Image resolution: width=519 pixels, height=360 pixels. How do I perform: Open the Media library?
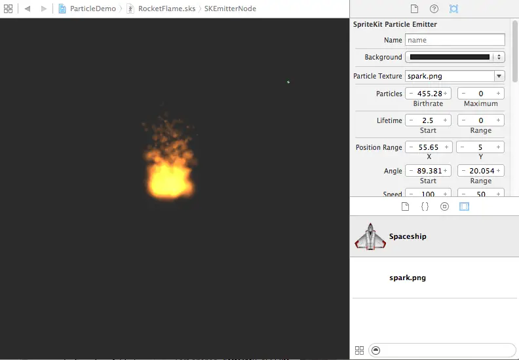click(464, 206)
